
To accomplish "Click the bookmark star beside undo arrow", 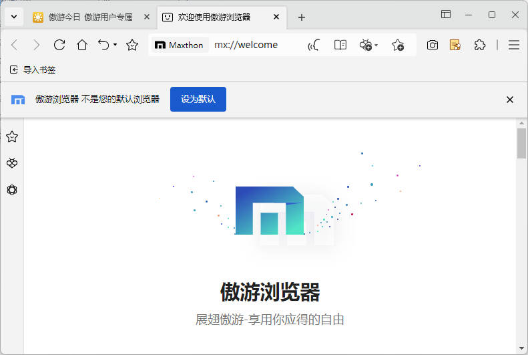I will point(132,45).
